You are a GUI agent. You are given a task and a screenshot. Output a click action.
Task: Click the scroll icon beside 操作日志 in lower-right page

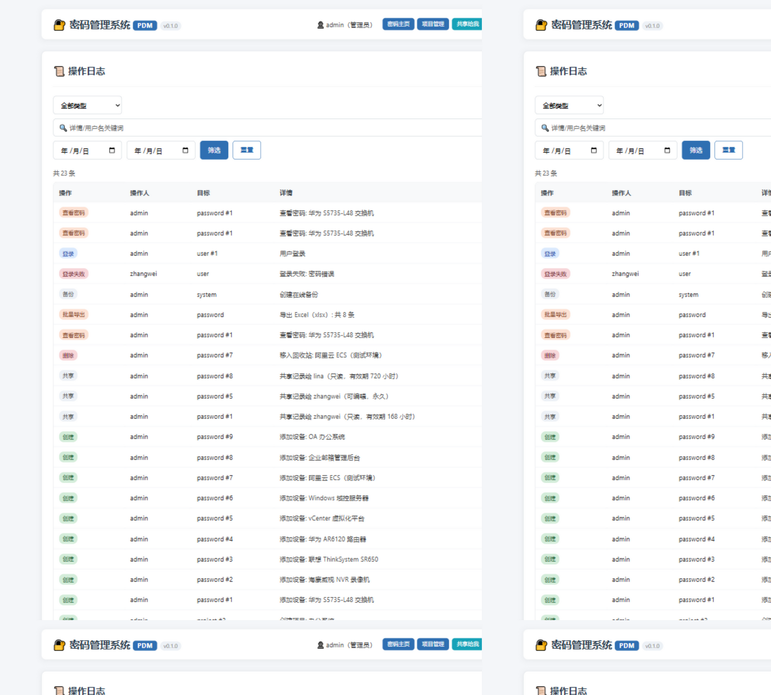coord(541,690)
